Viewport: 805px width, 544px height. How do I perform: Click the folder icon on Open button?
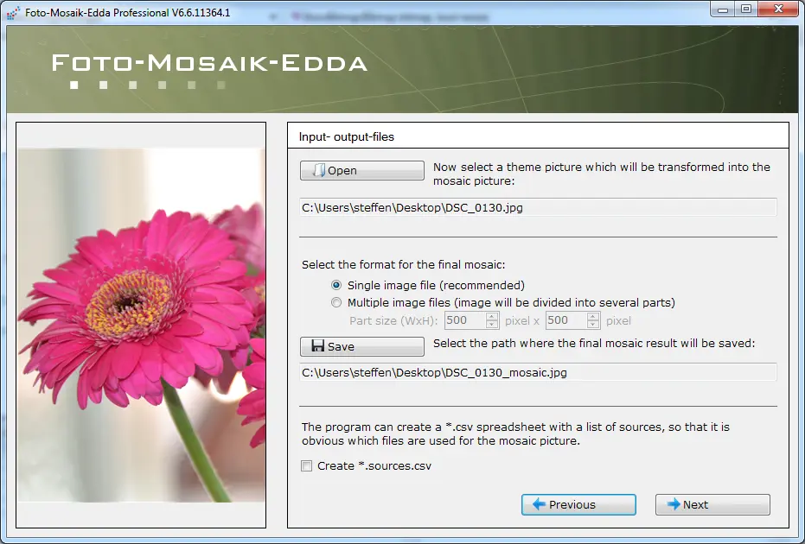tap(319, 170)
